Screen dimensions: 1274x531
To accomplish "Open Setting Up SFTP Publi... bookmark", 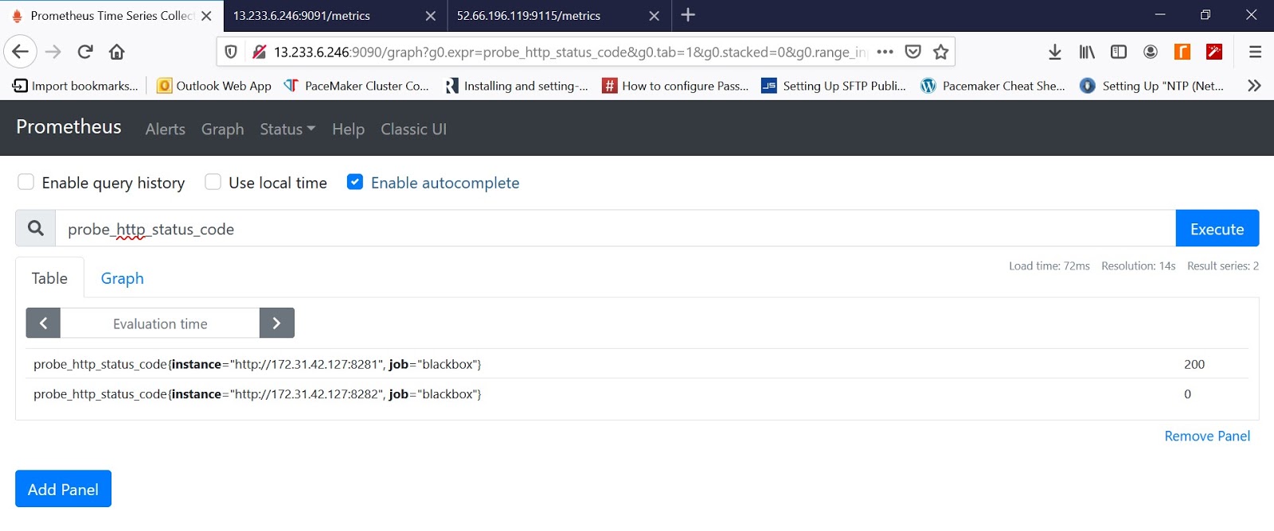I will coord(834,86).
